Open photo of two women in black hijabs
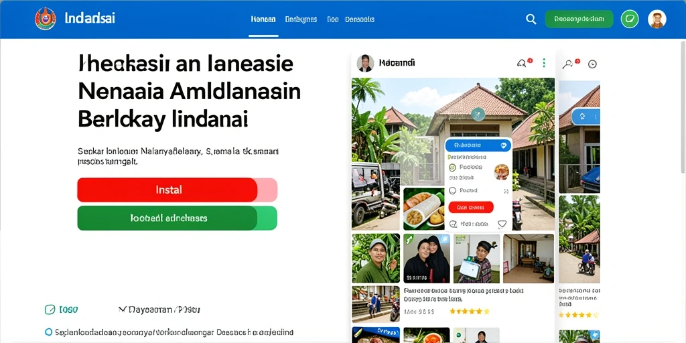Image resolution: width=686 pixels, height=343 pixels. point(427,258)
